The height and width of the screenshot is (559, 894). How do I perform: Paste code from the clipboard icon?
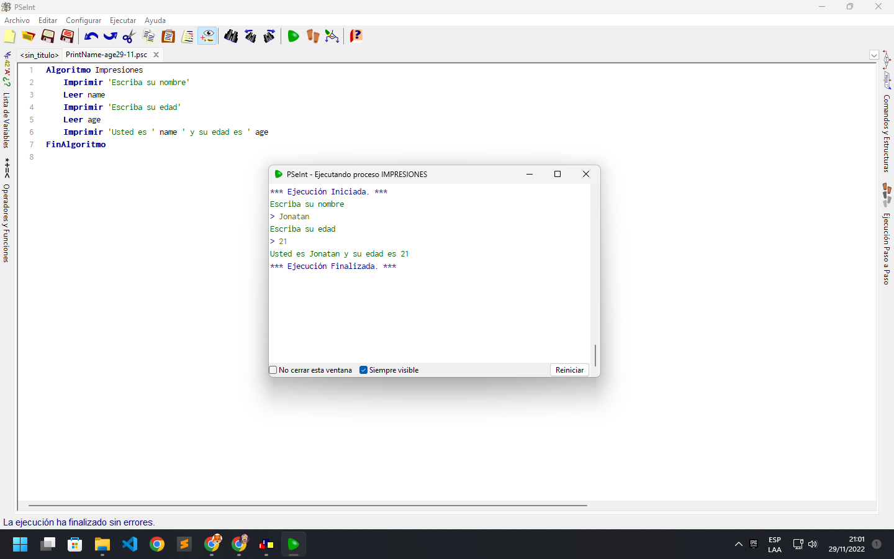click(168, 36)
